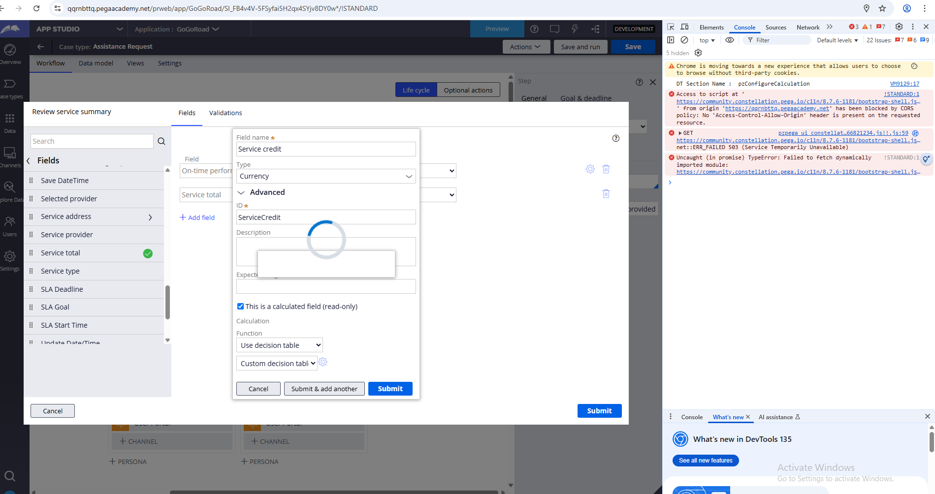The width and height of the screenshot is (935, 494).
Task: Switch to the Validations tab
Action: click(226, 113)
